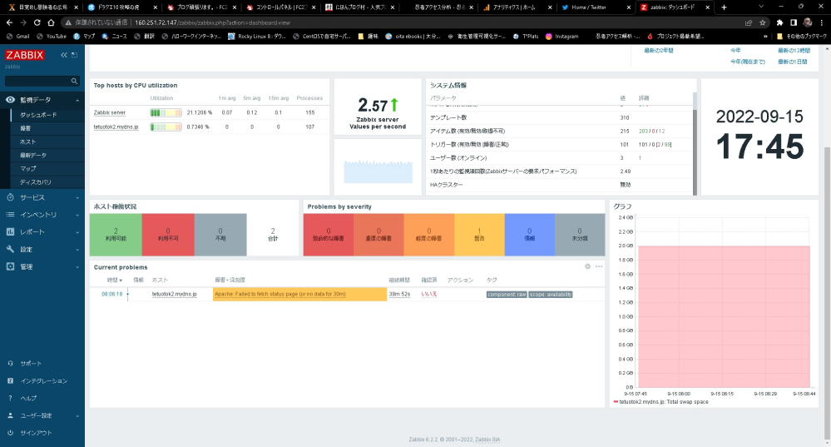Select 最新データ in the sidebar menu
Viewport: 831px width, 447px height.
[x=33, y=156]
